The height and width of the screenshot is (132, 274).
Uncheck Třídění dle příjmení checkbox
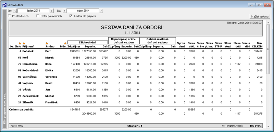pos(71,16)
